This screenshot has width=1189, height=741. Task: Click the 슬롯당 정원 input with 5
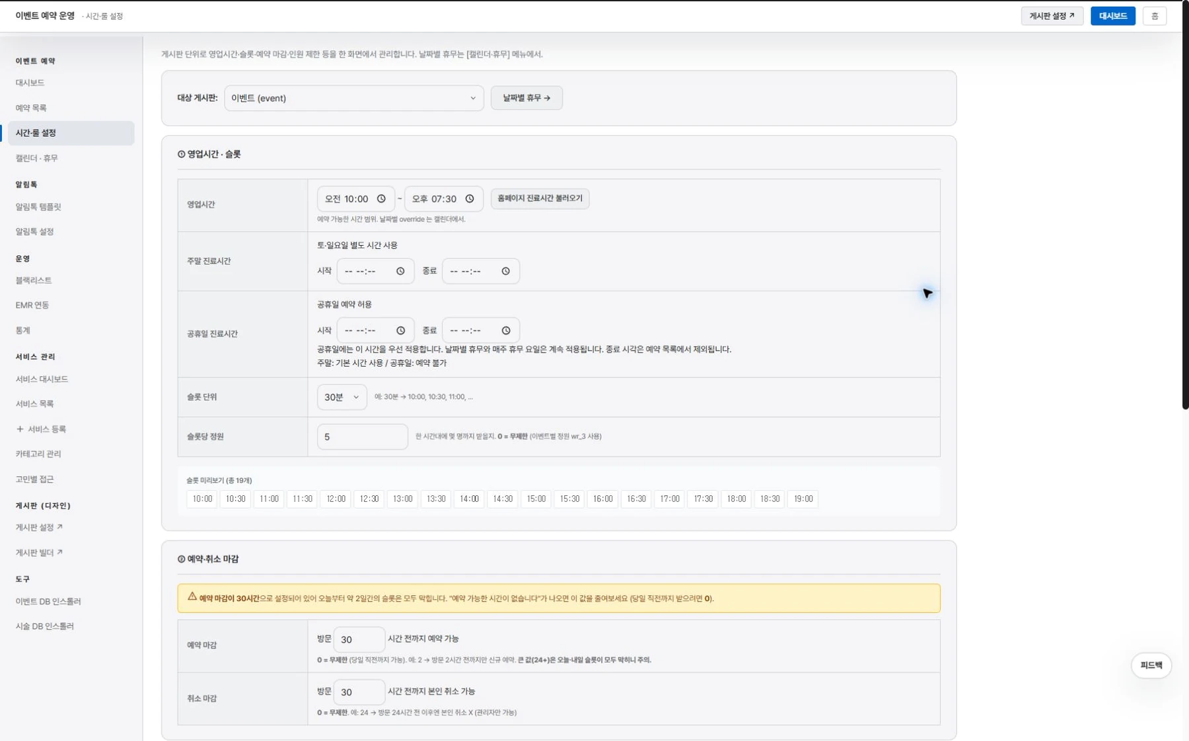363,437
